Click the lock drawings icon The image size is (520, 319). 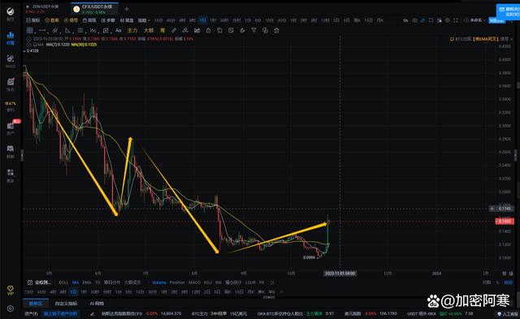(x=208, y=31)
